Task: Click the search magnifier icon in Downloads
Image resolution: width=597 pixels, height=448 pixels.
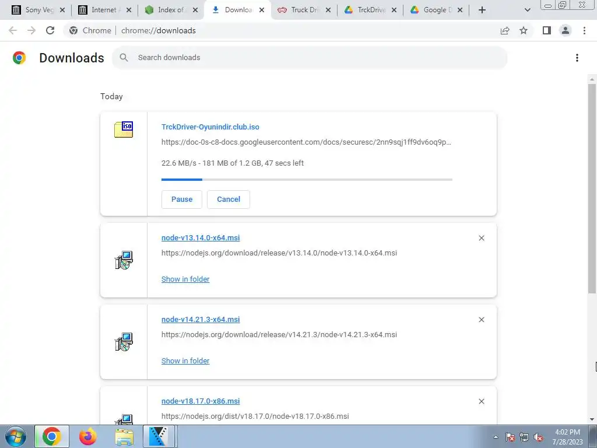Action: [124, 58]
